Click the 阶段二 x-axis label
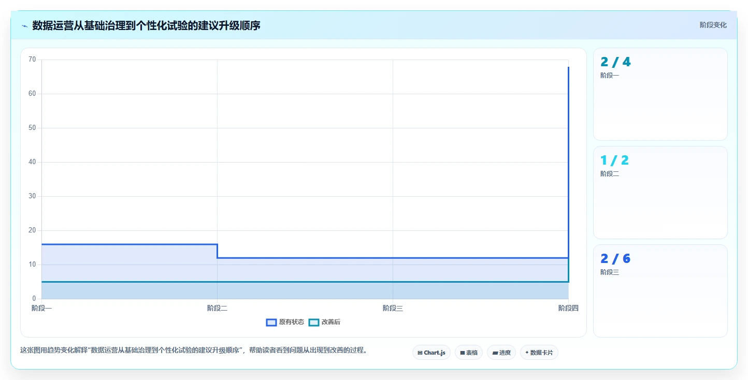Screen dimensions: 748x380 tap(217, 309)
